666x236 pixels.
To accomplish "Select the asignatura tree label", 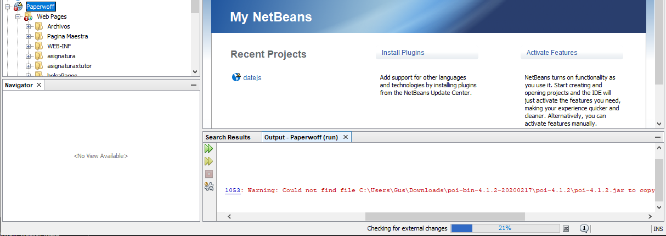I will pos(61,56).
